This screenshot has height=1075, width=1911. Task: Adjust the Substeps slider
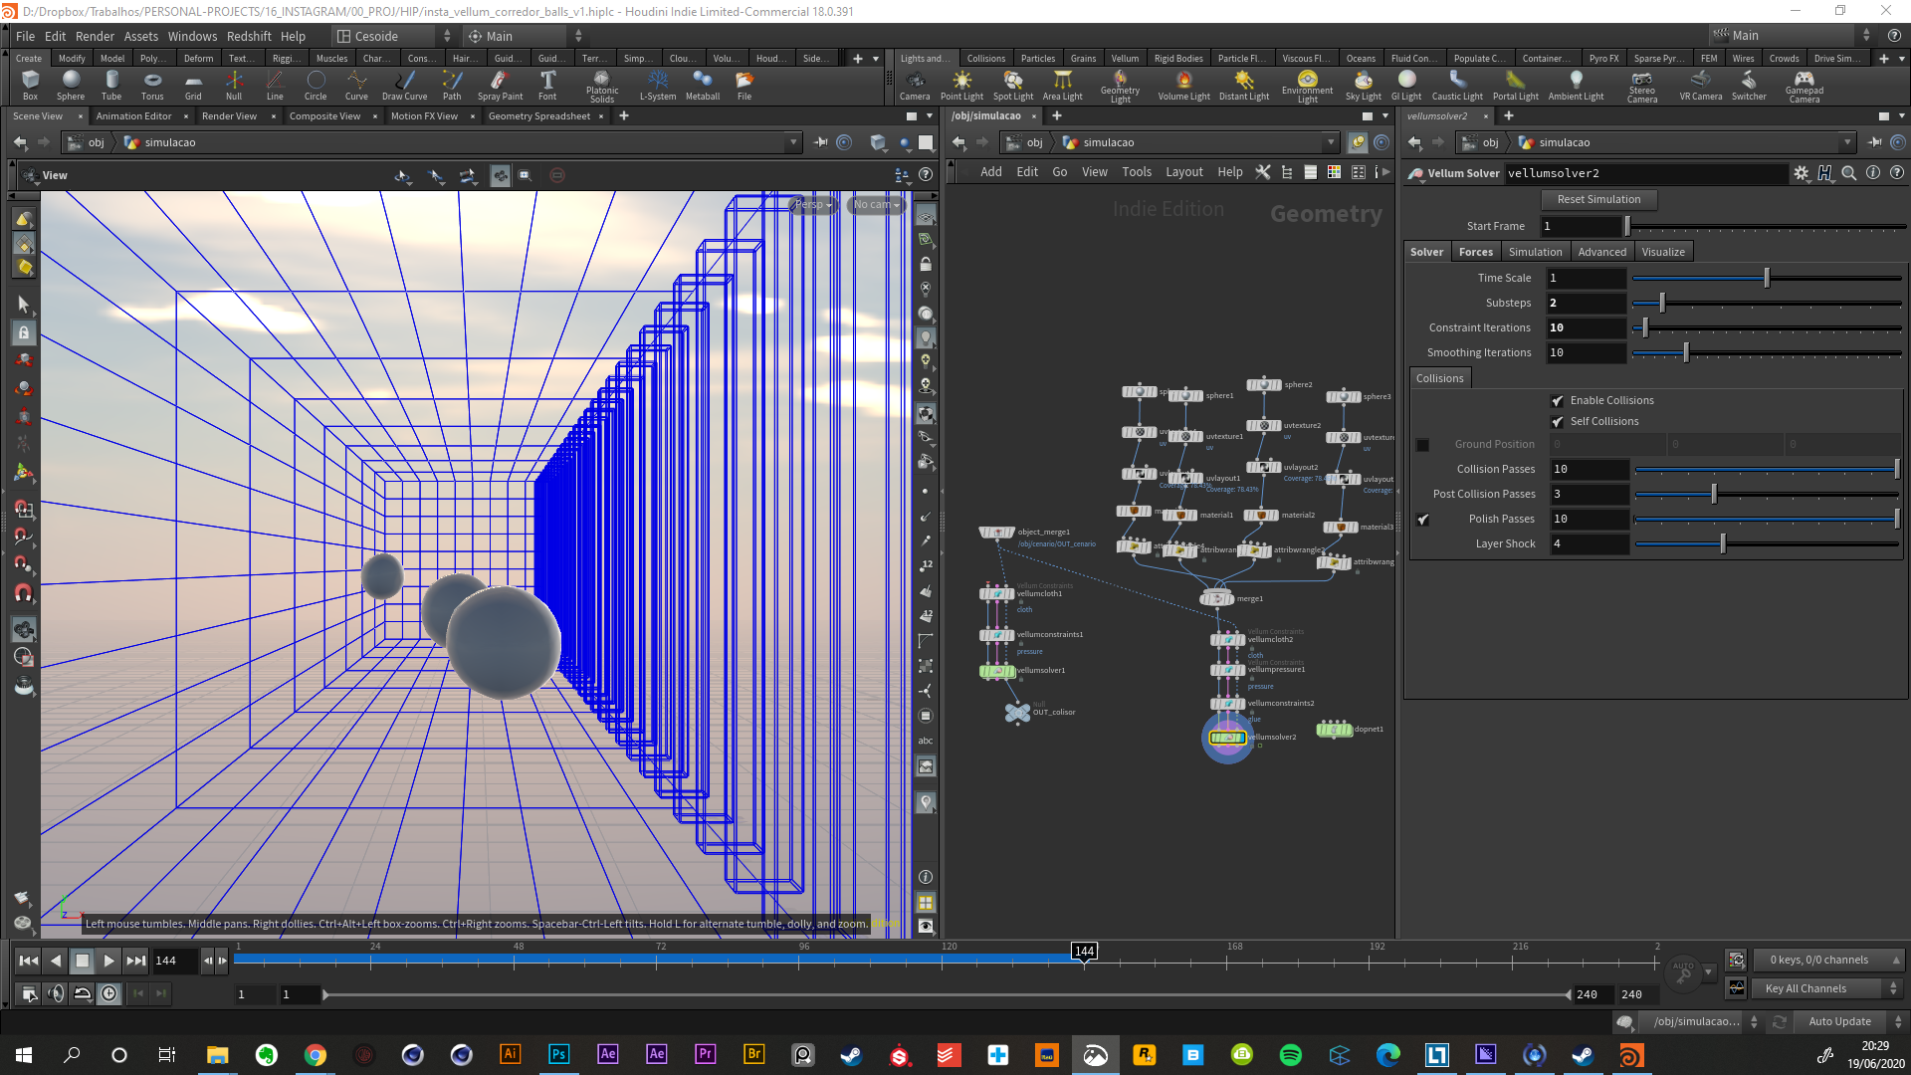click(x=1661, y=304)
